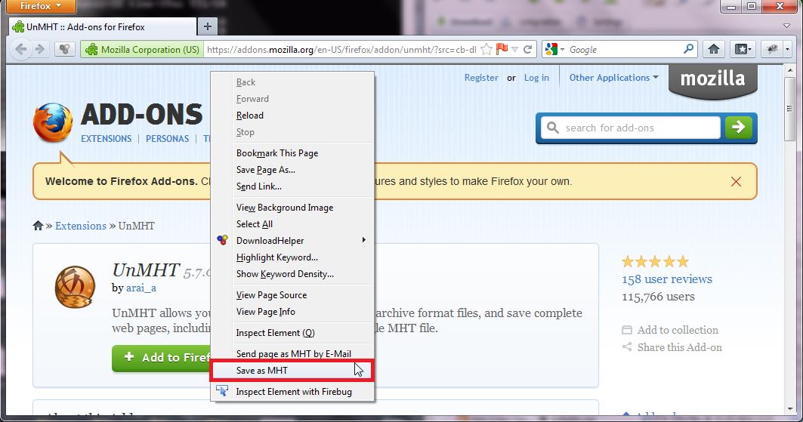This screenshot has height=422, width=803.
Task: Open the Google search engine selector
Action: [554, 50]
